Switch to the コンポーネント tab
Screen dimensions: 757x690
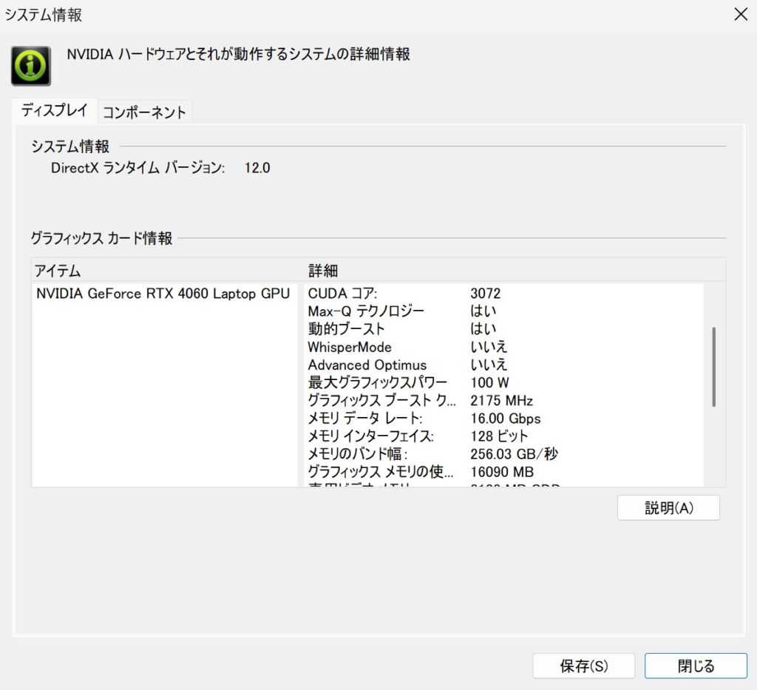[144, 112]
